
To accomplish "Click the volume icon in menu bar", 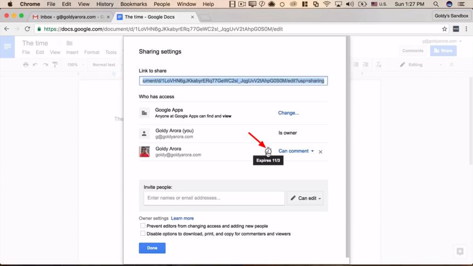I will (349, 4).
